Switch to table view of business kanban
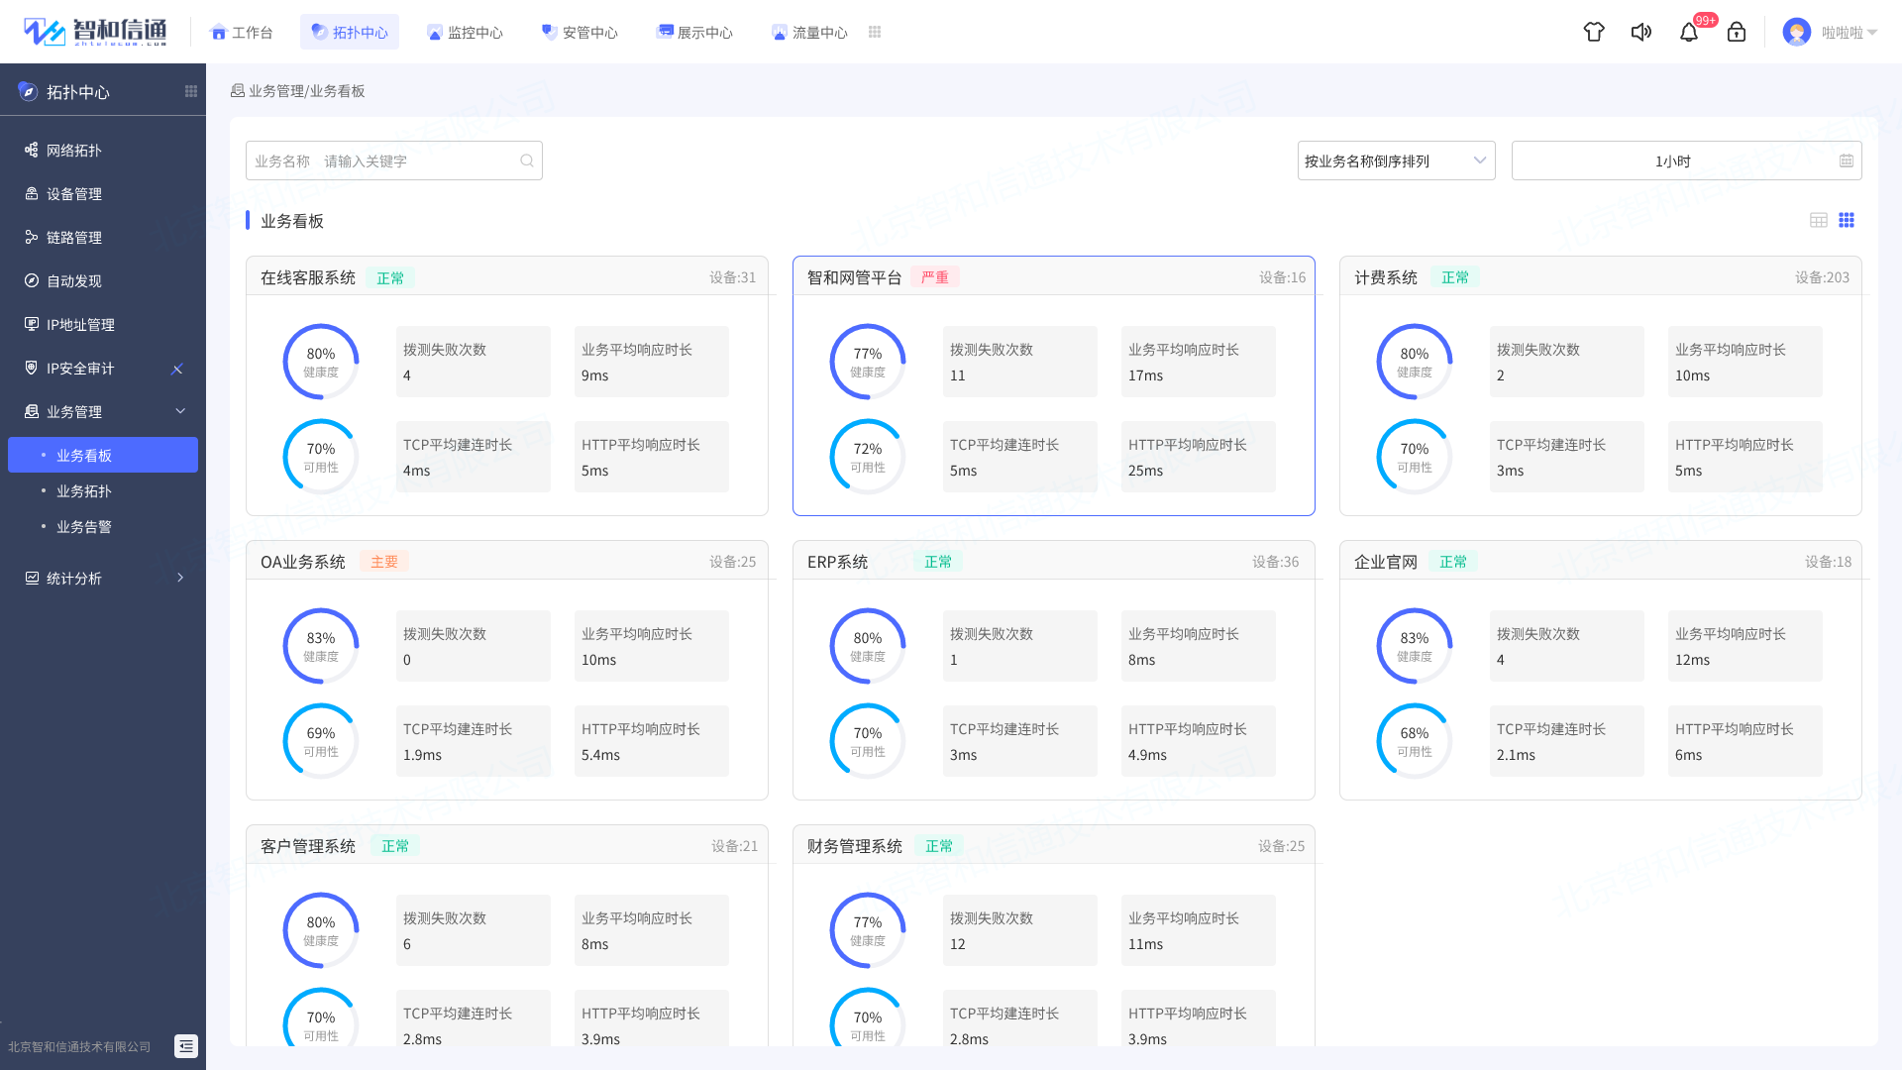1902x1070 pixels. click(x=1818, y=220)
